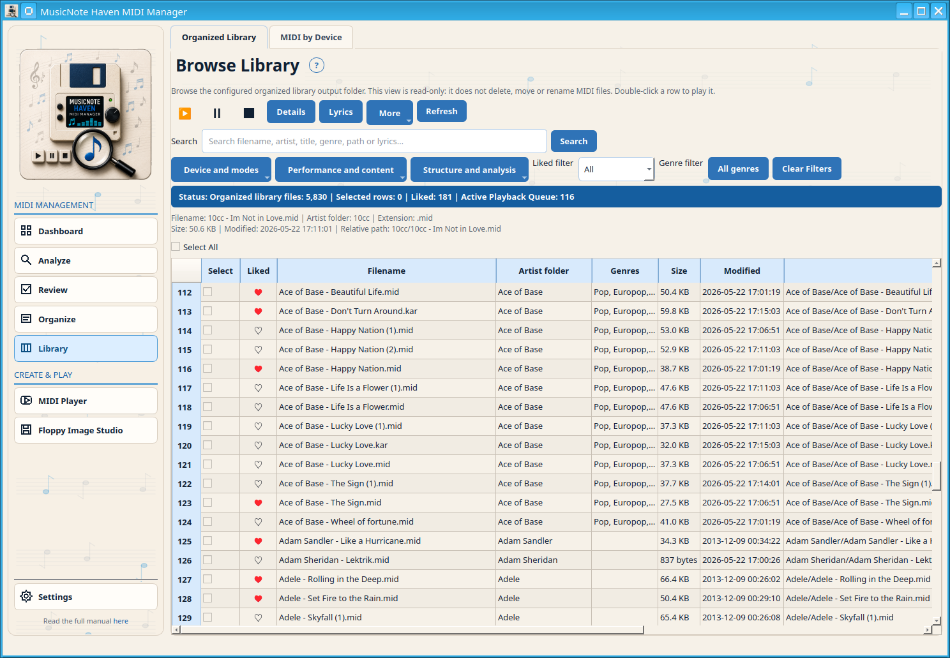Click the Dashboard grid icon in sidebar
The width and height of the screenshot is (950, 658).
pyautogui.click(x=26, y=230)
